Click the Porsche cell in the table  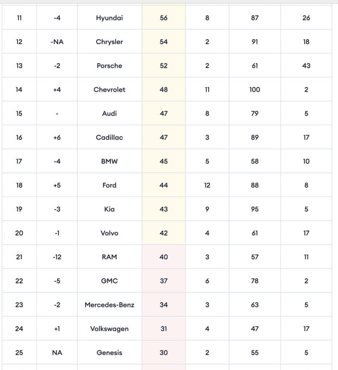109,66
